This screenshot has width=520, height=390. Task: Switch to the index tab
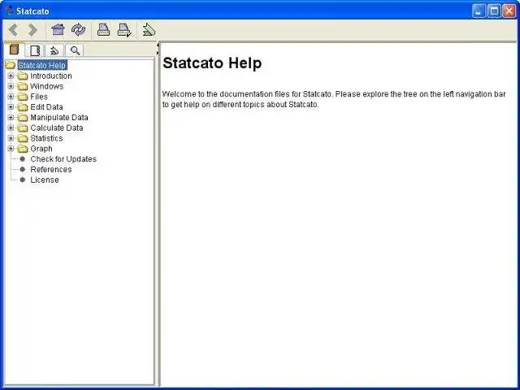(34, 50)
